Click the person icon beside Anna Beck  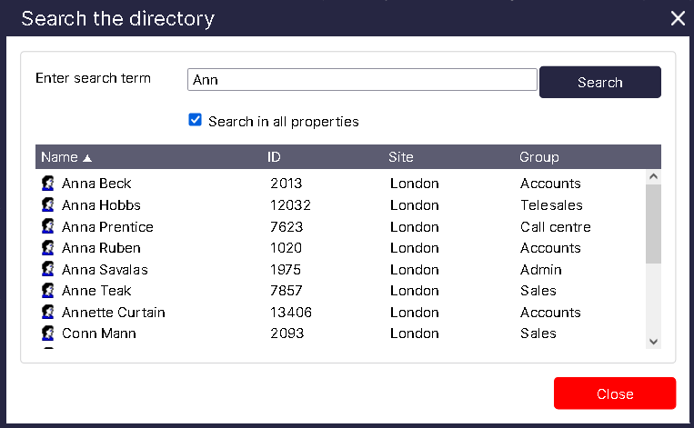[48, 184]
